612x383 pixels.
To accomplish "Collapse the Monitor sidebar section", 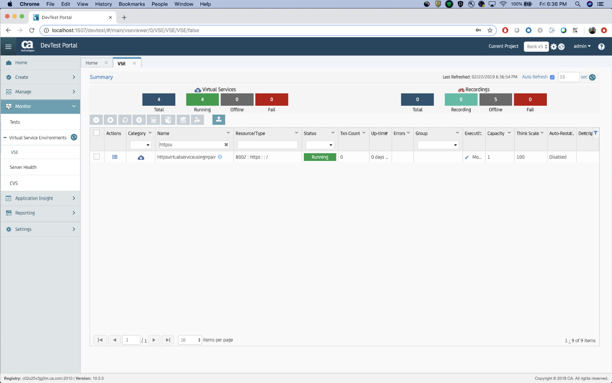I will point(40,106).
